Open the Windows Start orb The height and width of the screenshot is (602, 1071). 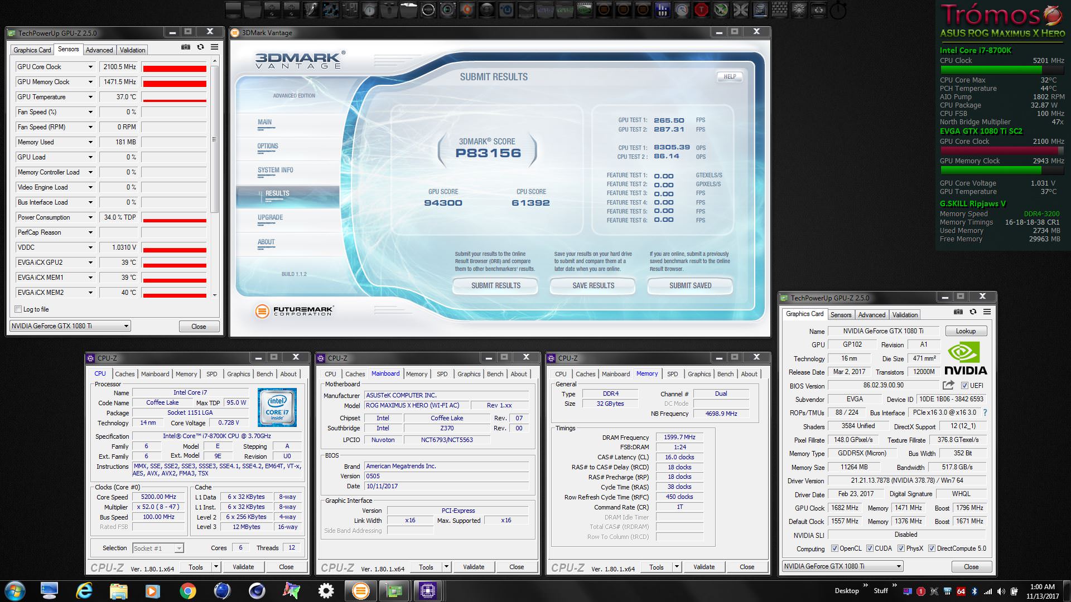click(x=15, y=591)
